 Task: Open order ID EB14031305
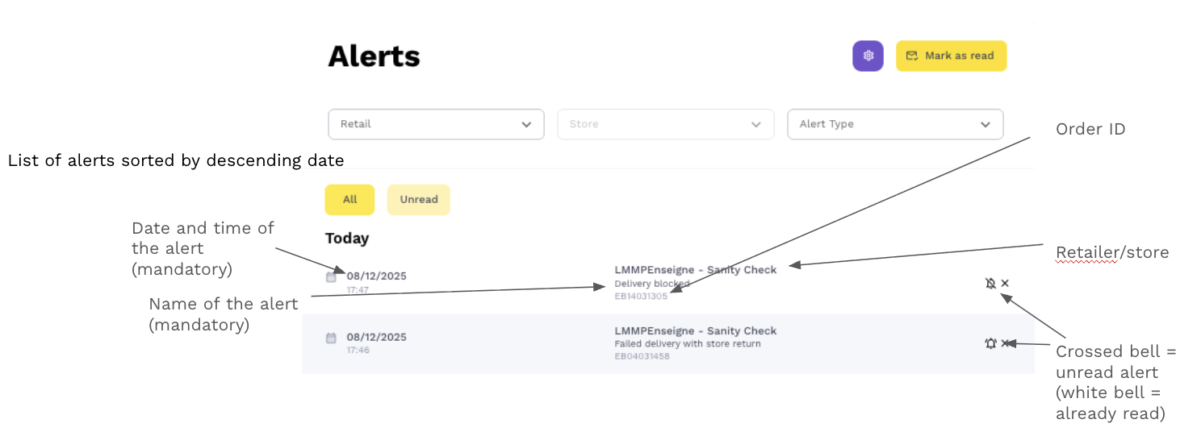point(641,296)
